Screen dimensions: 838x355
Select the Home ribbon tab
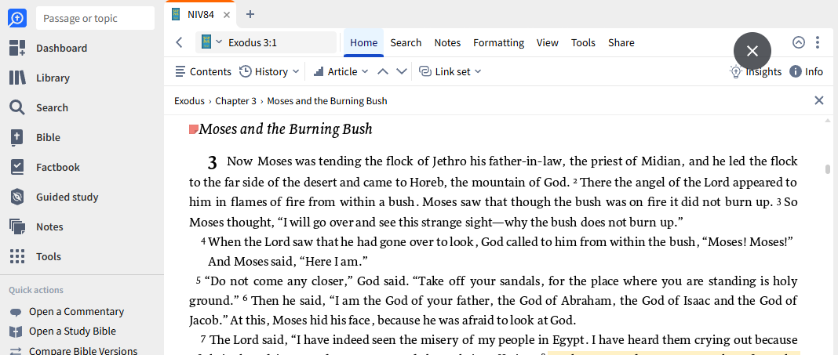[x=363, y=42]
